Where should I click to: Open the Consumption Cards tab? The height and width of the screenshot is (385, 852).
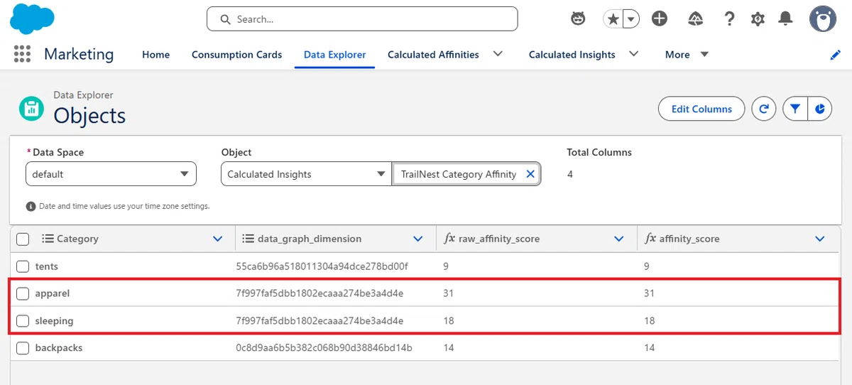pyautogui.click(x=236, y=55)
